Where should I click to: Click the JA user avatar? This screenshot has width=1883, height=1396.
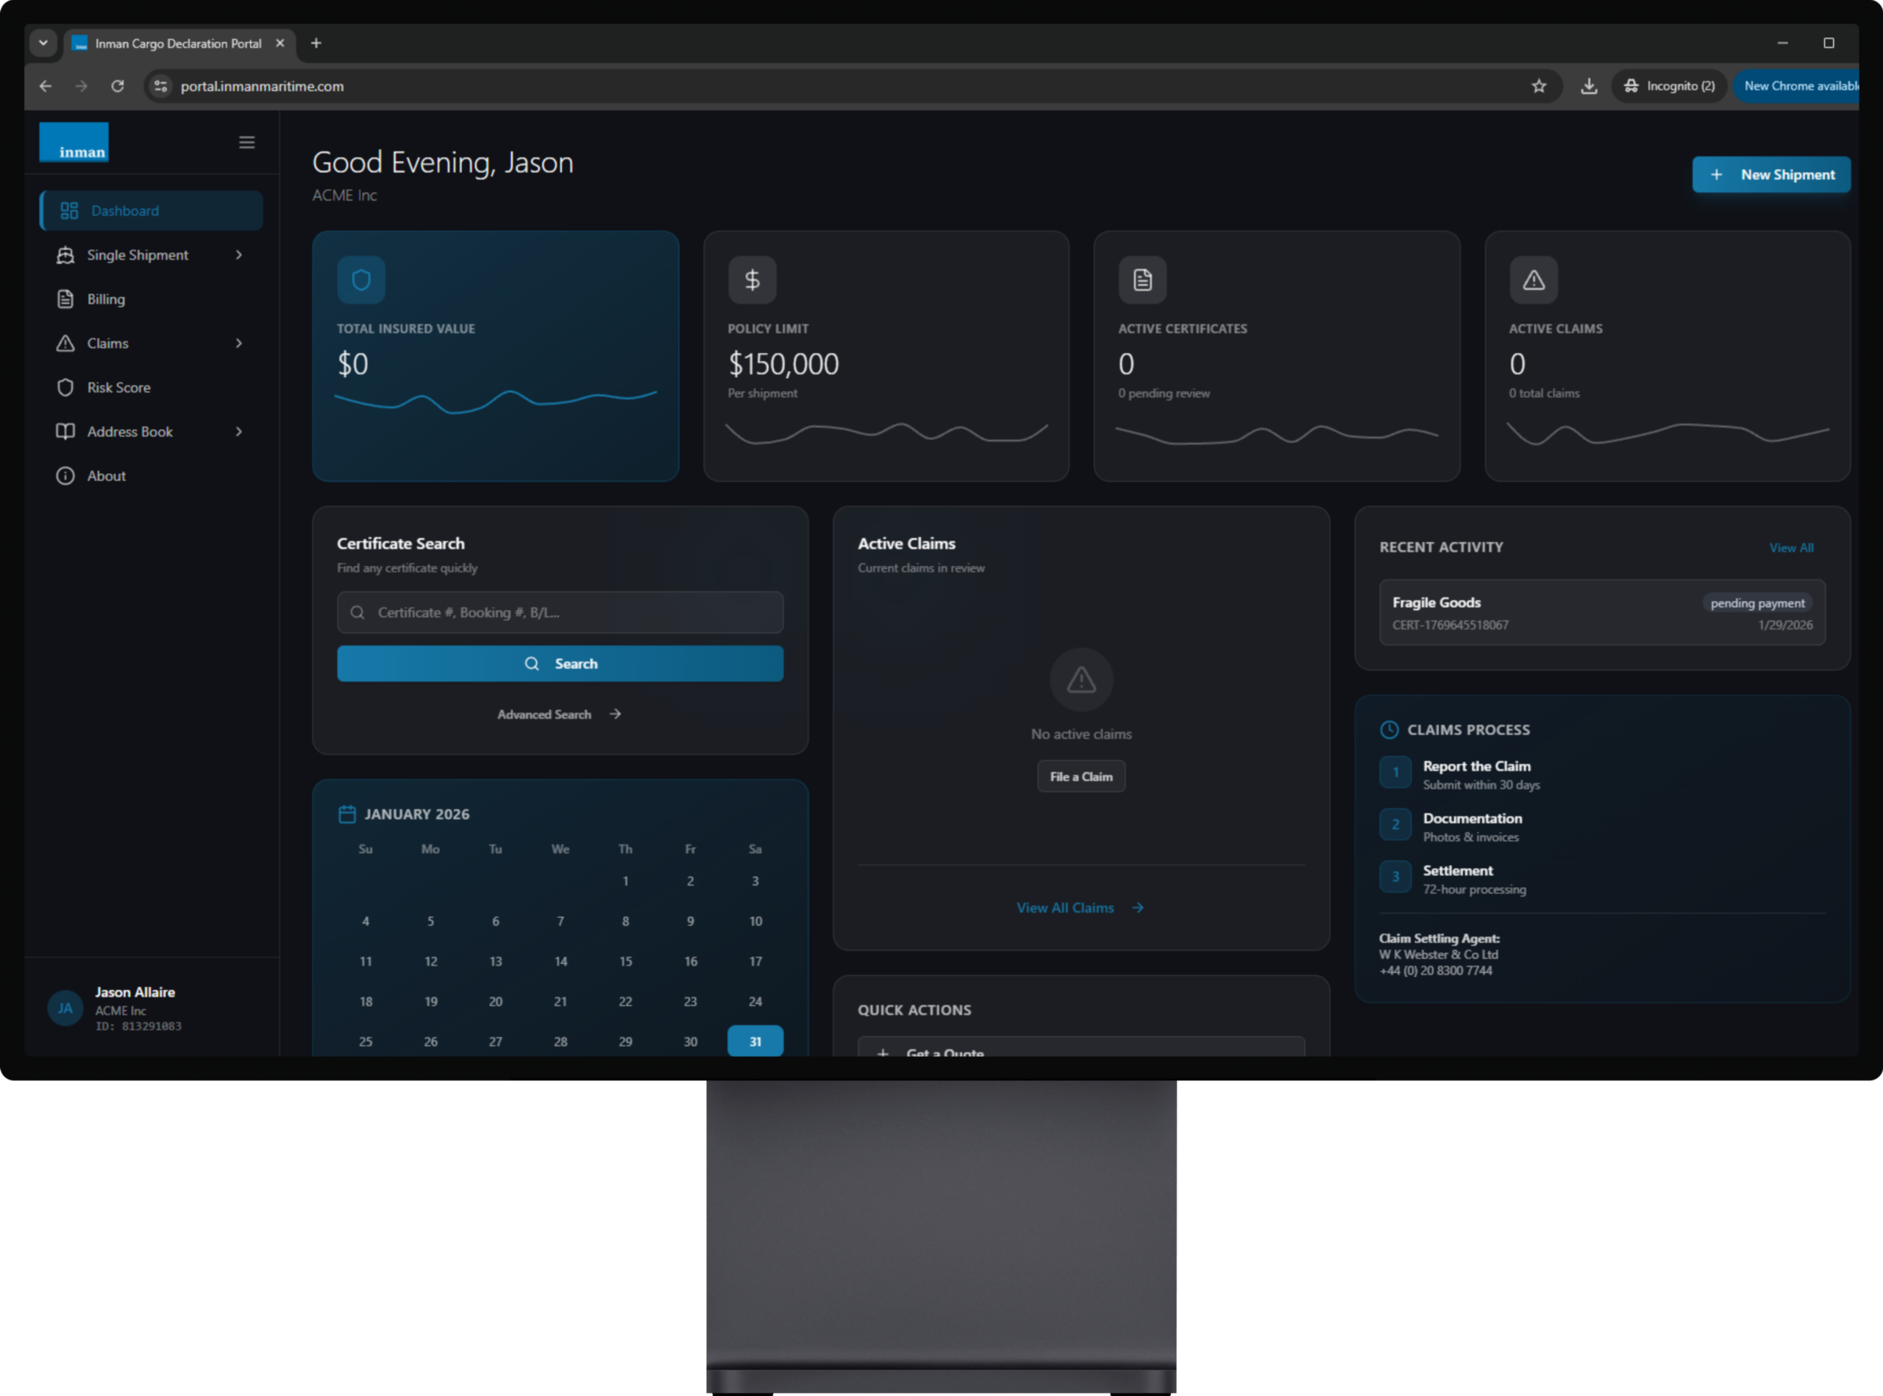[65, 1008]
